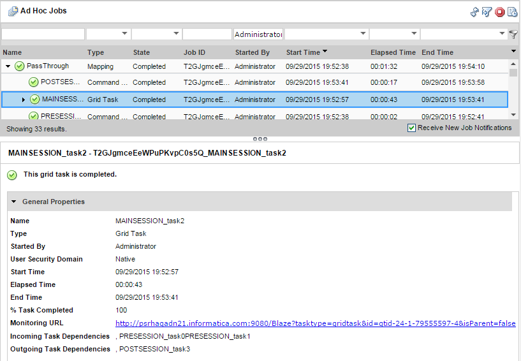Click the Name filter text field

coord(43,34)
